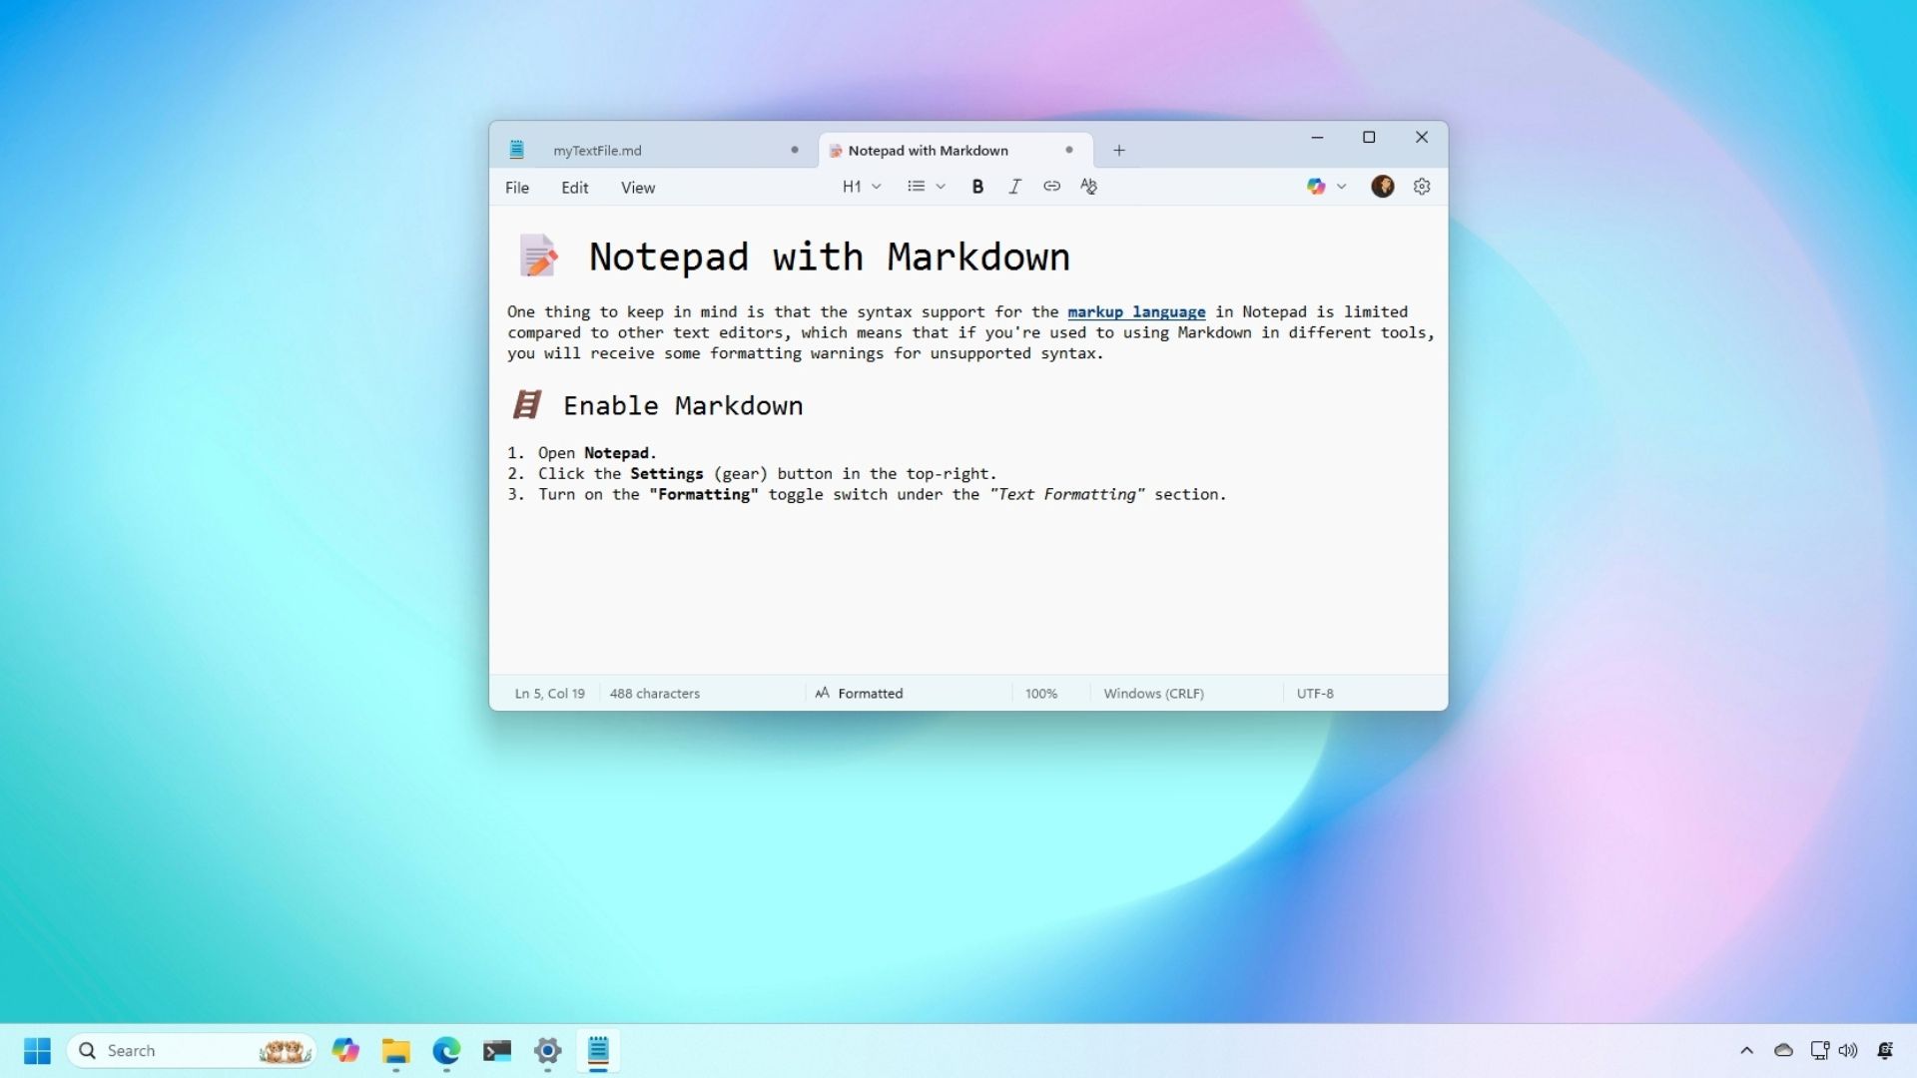This screenshot has width=1917, height=1078.
Task: Open the H1 heading style dropdown
Action: pos(862,187)
